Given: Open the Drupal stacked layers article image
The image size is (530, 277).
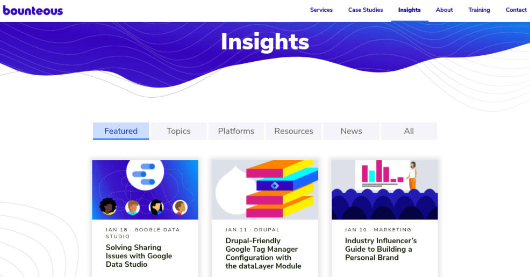Looking at the screenshot, I should 264,189.
